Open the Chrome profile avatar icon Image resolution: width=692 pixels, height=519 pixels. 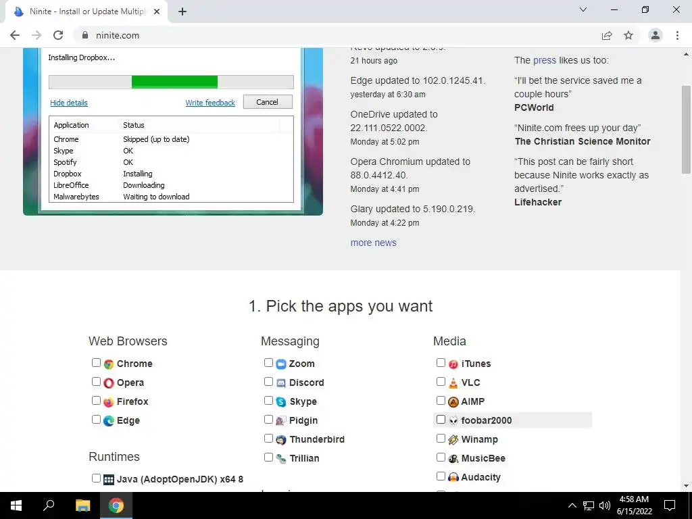tap(656, 35)
